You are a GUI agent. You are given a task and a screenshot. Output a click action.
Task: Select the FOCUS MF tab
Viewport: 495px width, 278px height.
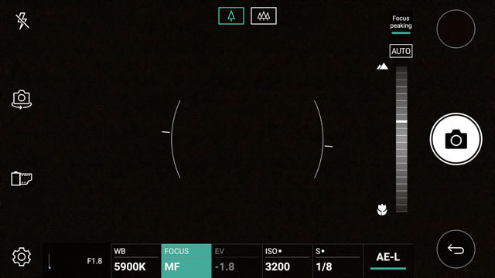coord(186,261)
